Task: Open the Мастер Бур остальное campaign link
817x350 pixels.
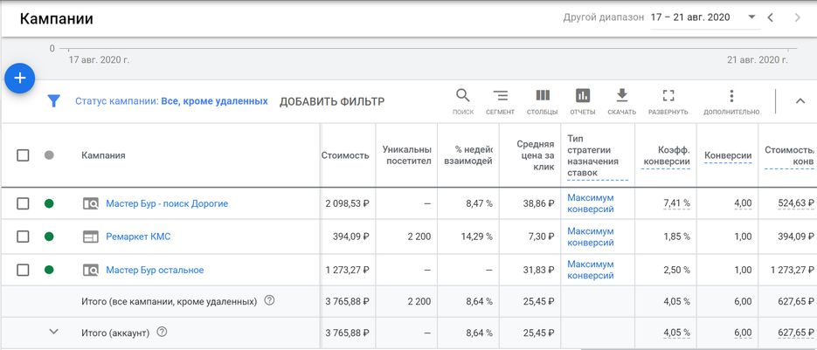Action: [155, 270]
